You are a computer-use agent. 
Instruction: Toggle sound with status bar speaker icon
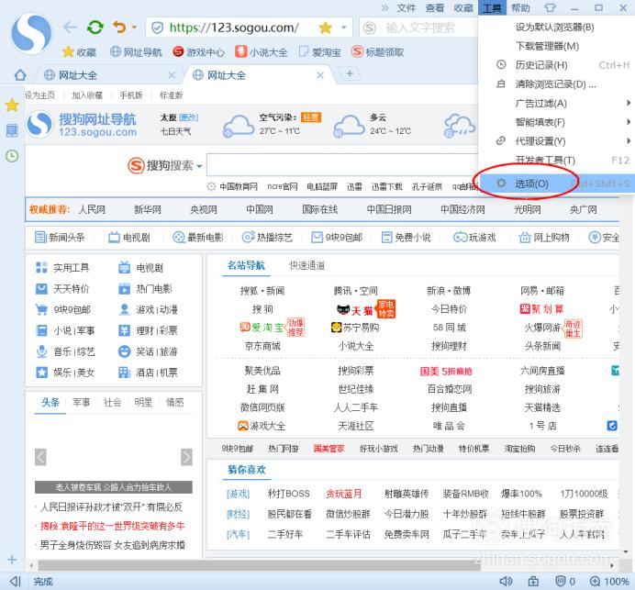506,582
